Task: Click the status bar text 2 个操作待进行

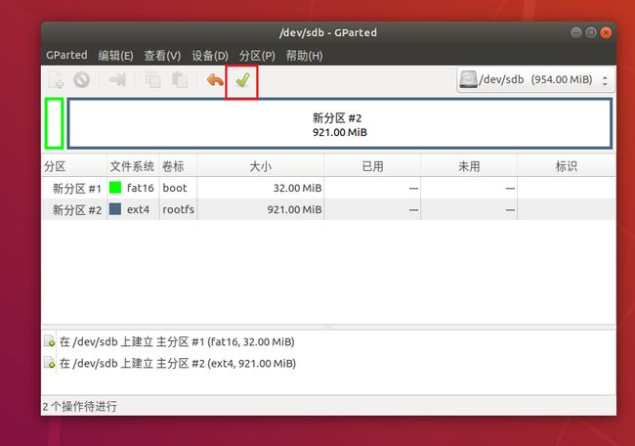Action: 80,406
